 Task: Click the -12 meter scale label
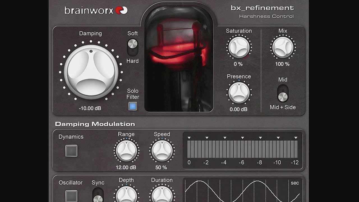pyautogui.click(x=295, y=162)
